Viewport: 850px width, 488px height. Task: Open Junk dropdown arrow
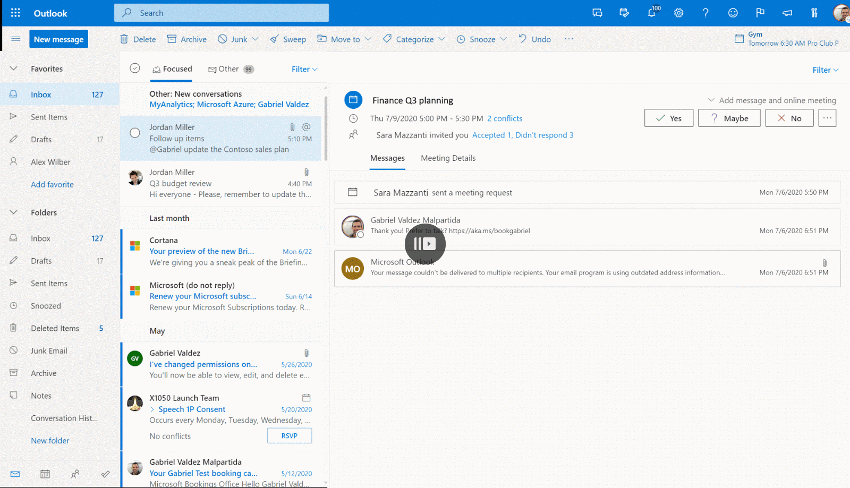pyautogui.click(x=256, y=39)
